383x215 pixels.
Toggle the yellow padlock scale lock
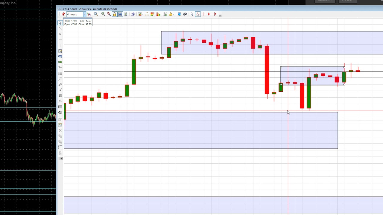114,14
